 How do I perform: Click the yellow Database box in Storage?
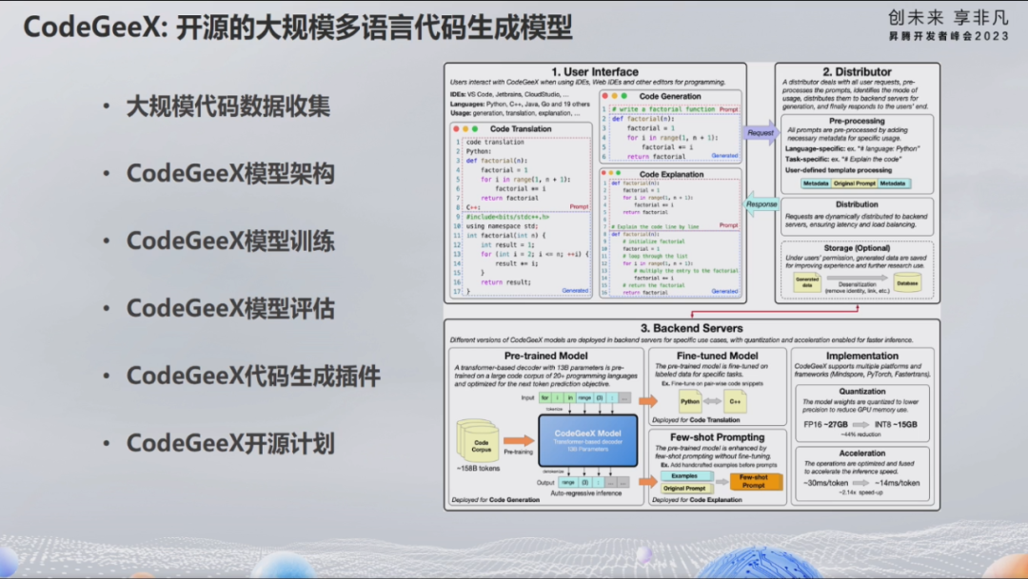click(907, 283)
